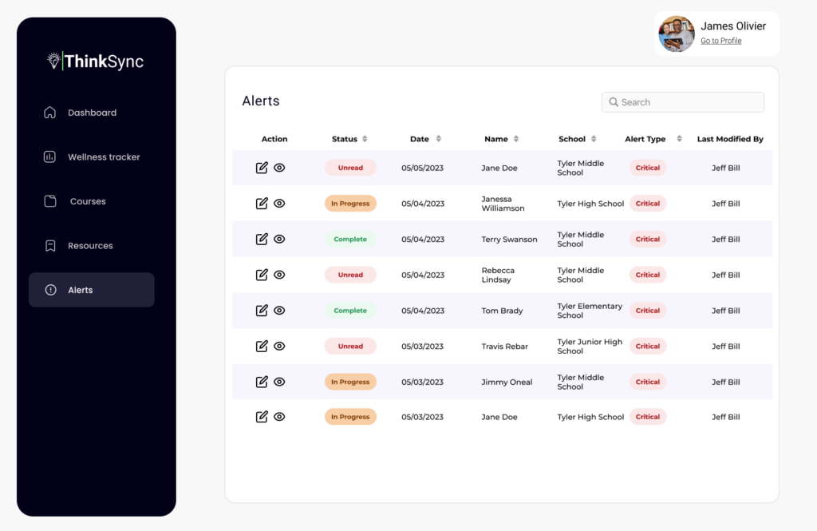Viewport: 817px width, 531px height.
Task: View the 05/03/2023 Jane Doe alert
Action: pos(279,417)
